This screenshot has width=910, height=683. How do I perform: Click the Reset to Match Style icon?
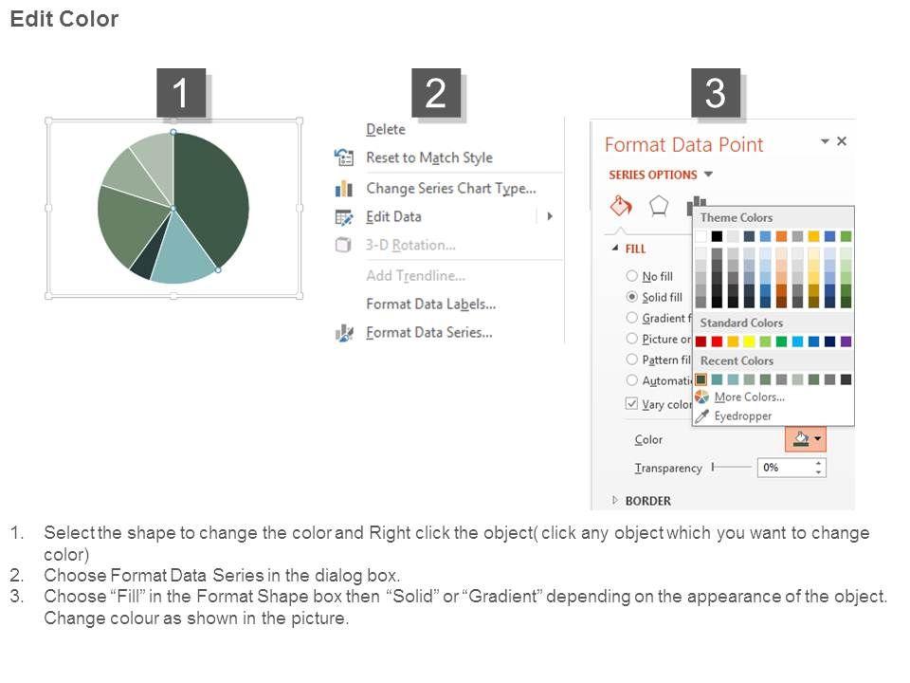[x=343, y=157]
